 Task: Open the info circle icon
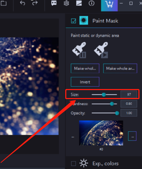click(92, 3)
